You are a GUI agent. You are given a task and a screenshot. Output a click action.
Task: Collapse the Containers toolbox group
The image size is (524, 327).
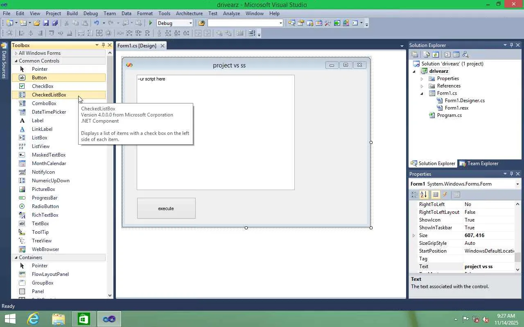(16, 258)
